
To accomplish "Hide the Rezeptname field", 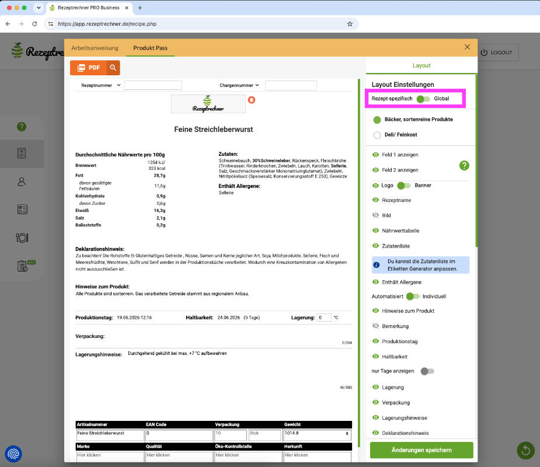I will pyautogui.click(x=376, y=200).
